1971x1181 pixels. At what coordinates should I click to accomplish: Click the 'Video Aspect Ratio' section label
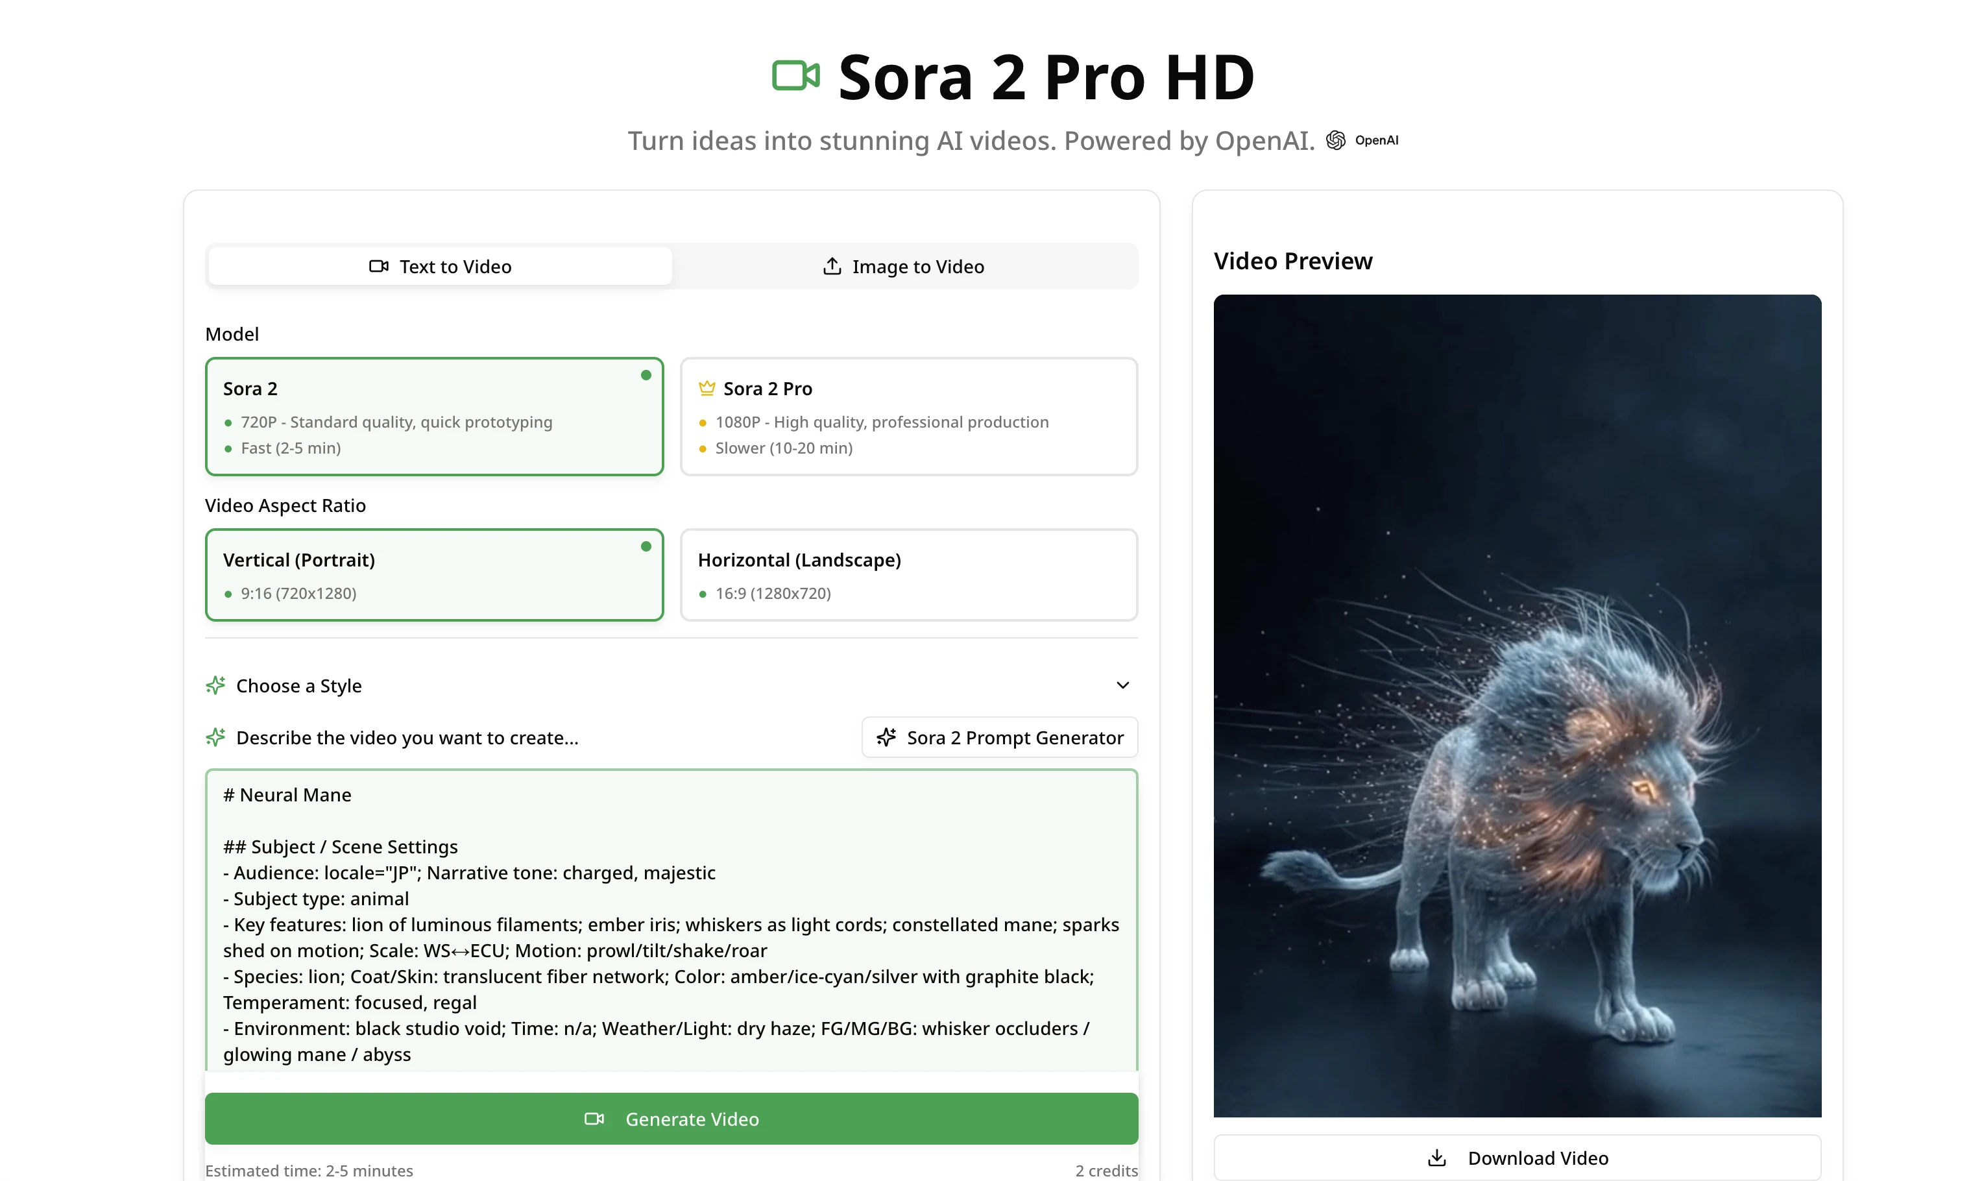point(285,505)
